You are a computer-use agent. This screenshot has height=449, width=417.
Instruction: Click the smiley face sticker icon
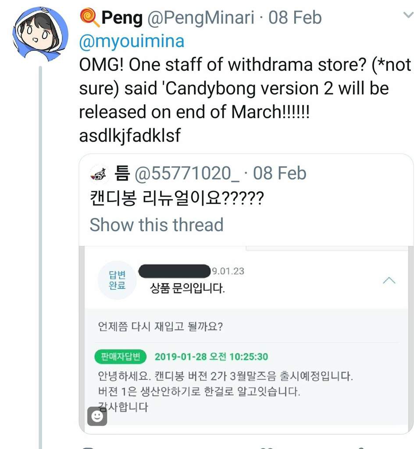coord(97,416)
